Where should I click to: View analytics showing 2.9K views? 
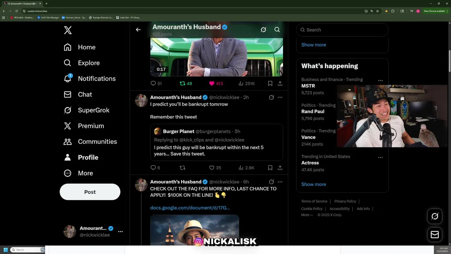(246, 168)
